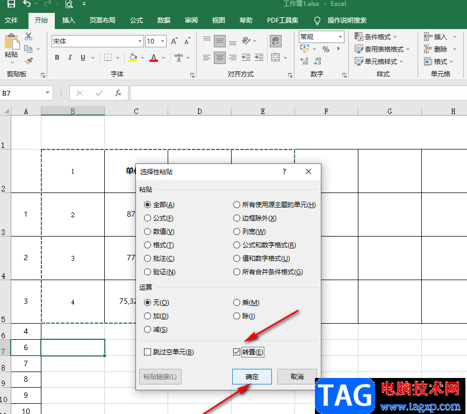Click the orientation text angle icon
This screenshot has height=414, width=467.
pyautogui.click(x=246, y=41)
